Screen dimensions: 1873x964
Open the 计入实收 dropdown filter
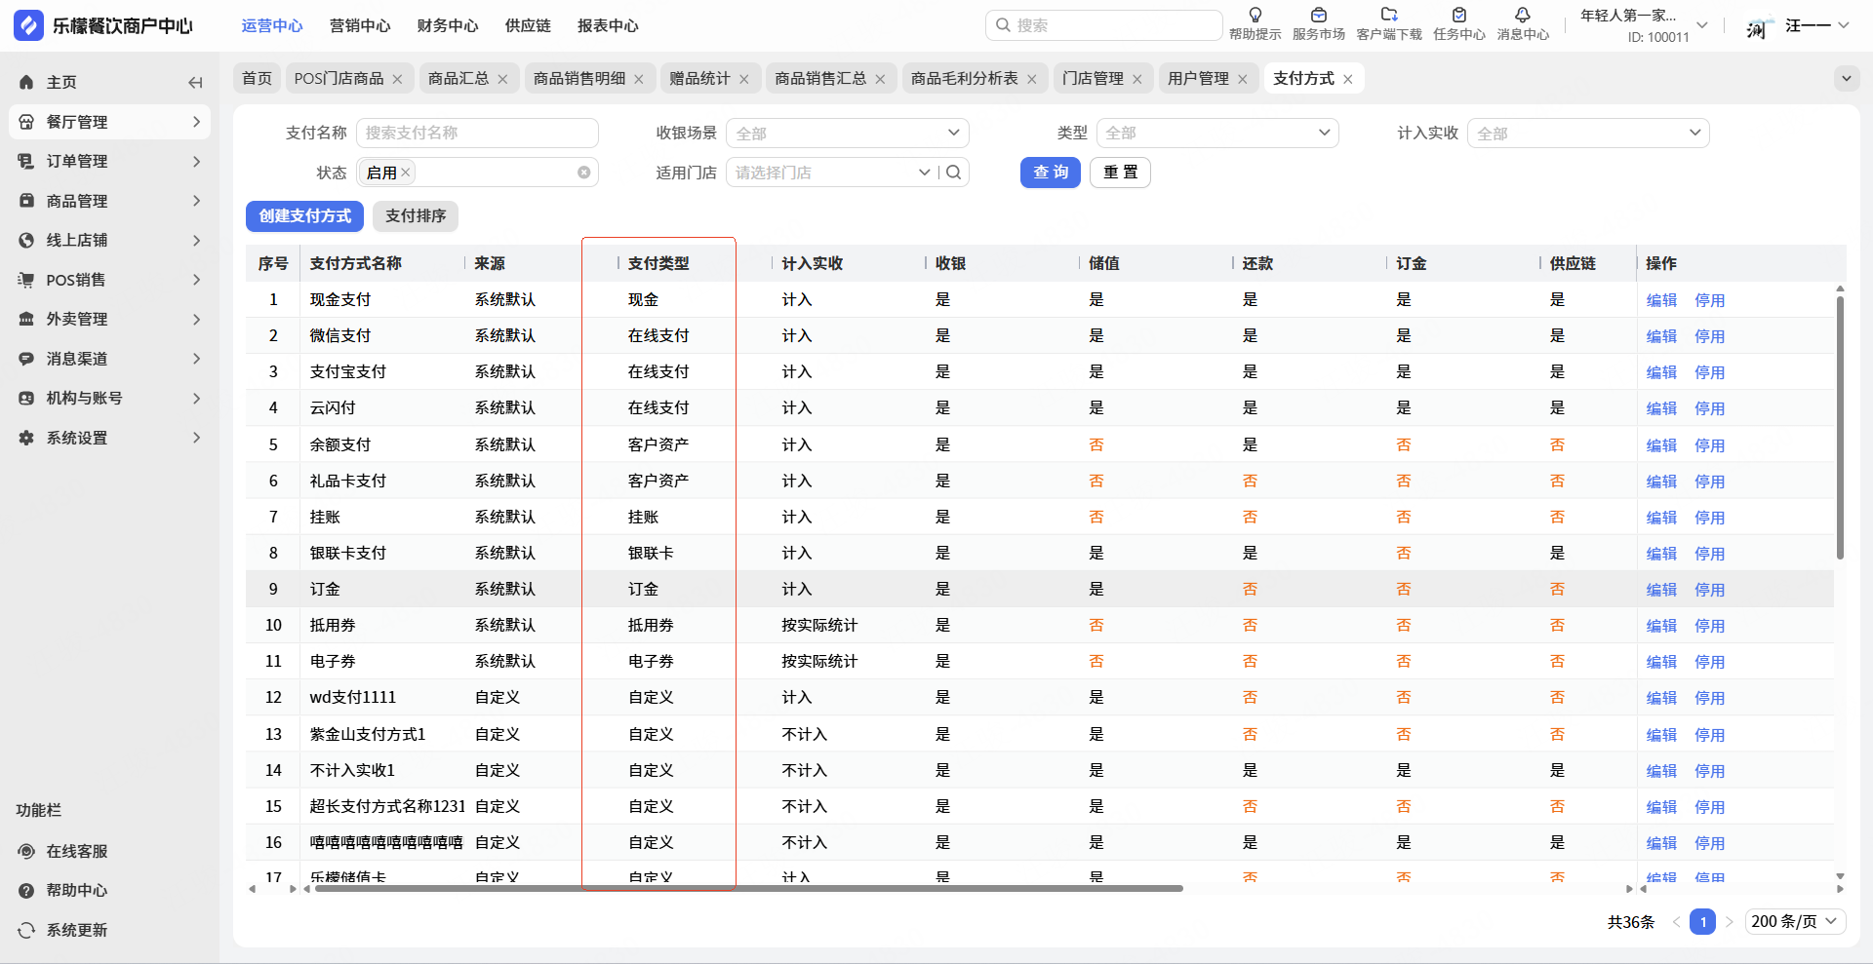[x=1587, y=133]
